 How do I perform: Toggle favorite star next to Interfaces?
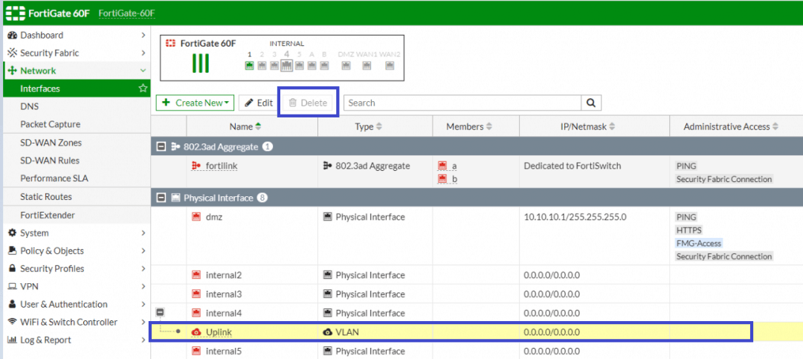[143, 88]
